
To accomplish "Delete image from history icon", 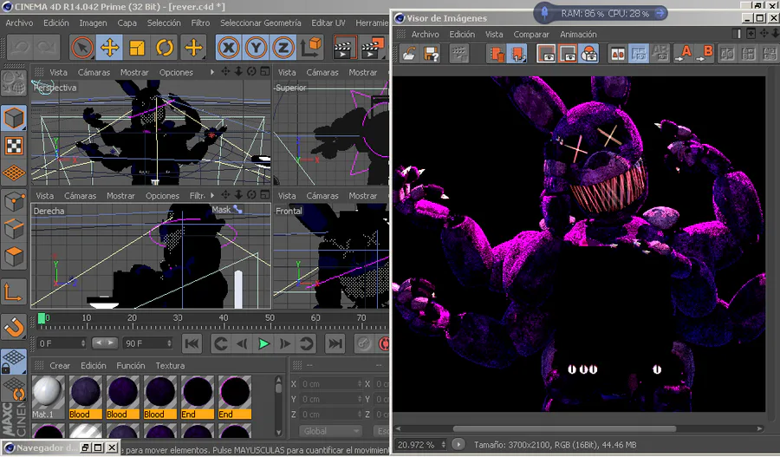I will tap(496, 54).
